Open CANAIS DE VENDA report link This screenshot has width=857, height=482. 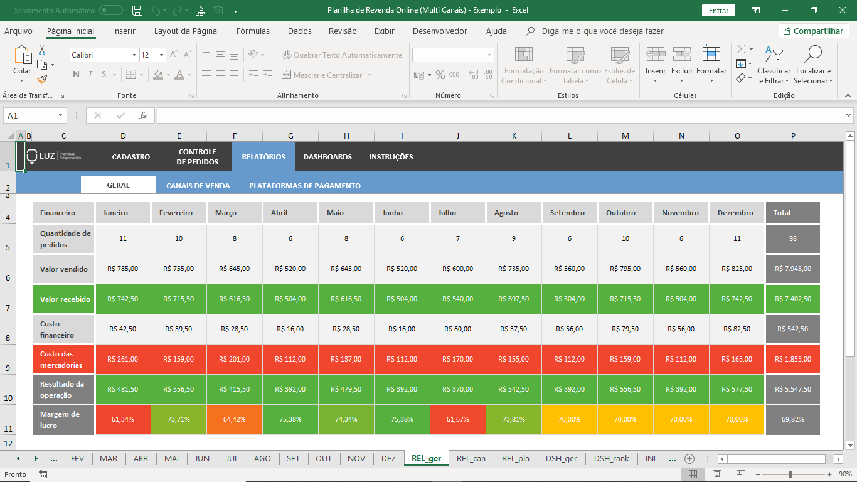198,186
